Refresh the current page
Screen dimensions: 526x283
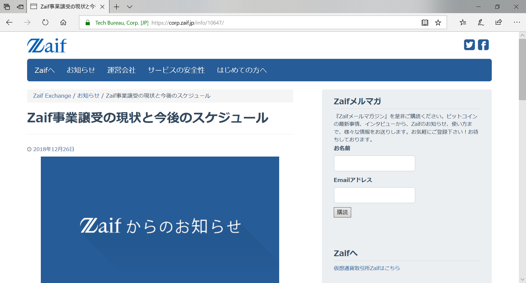[x=45, y=22]
